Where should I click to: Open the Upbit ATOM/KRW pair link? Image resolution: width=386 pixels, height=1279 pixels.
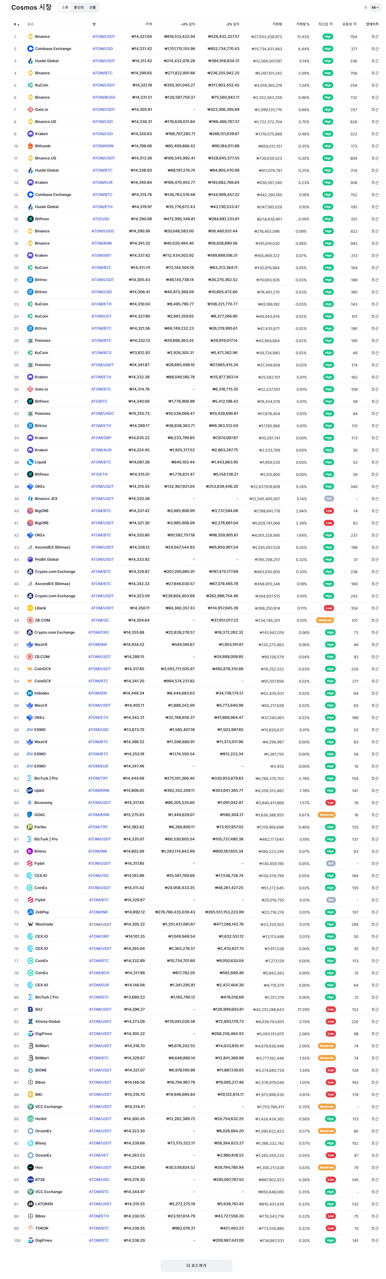(x=99, y=790)
